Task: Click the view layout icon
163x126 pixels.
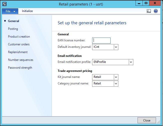Action: tap(149, 11)
